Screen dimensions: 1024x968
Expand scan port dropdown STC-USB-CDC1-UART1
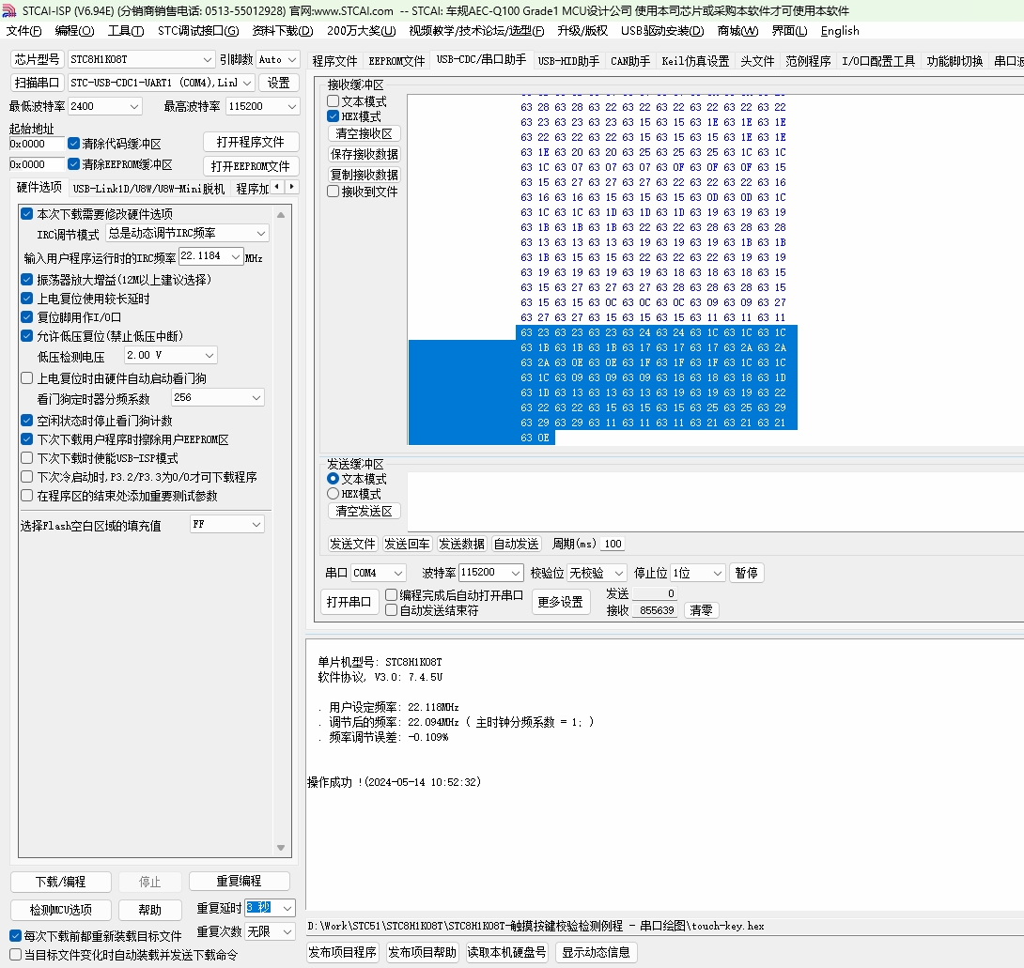click(161, 83)
